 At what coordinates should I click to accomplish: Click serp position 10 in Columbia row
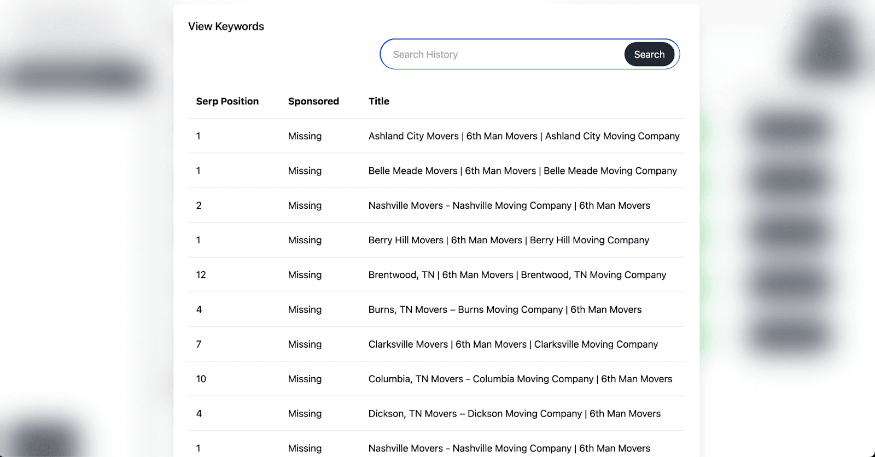tap(201, 379)
